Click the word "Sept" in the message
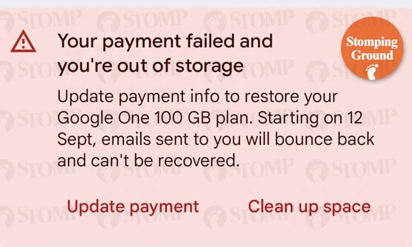The width and height of the screenshot is (412, 247). [x=73, y=139]
